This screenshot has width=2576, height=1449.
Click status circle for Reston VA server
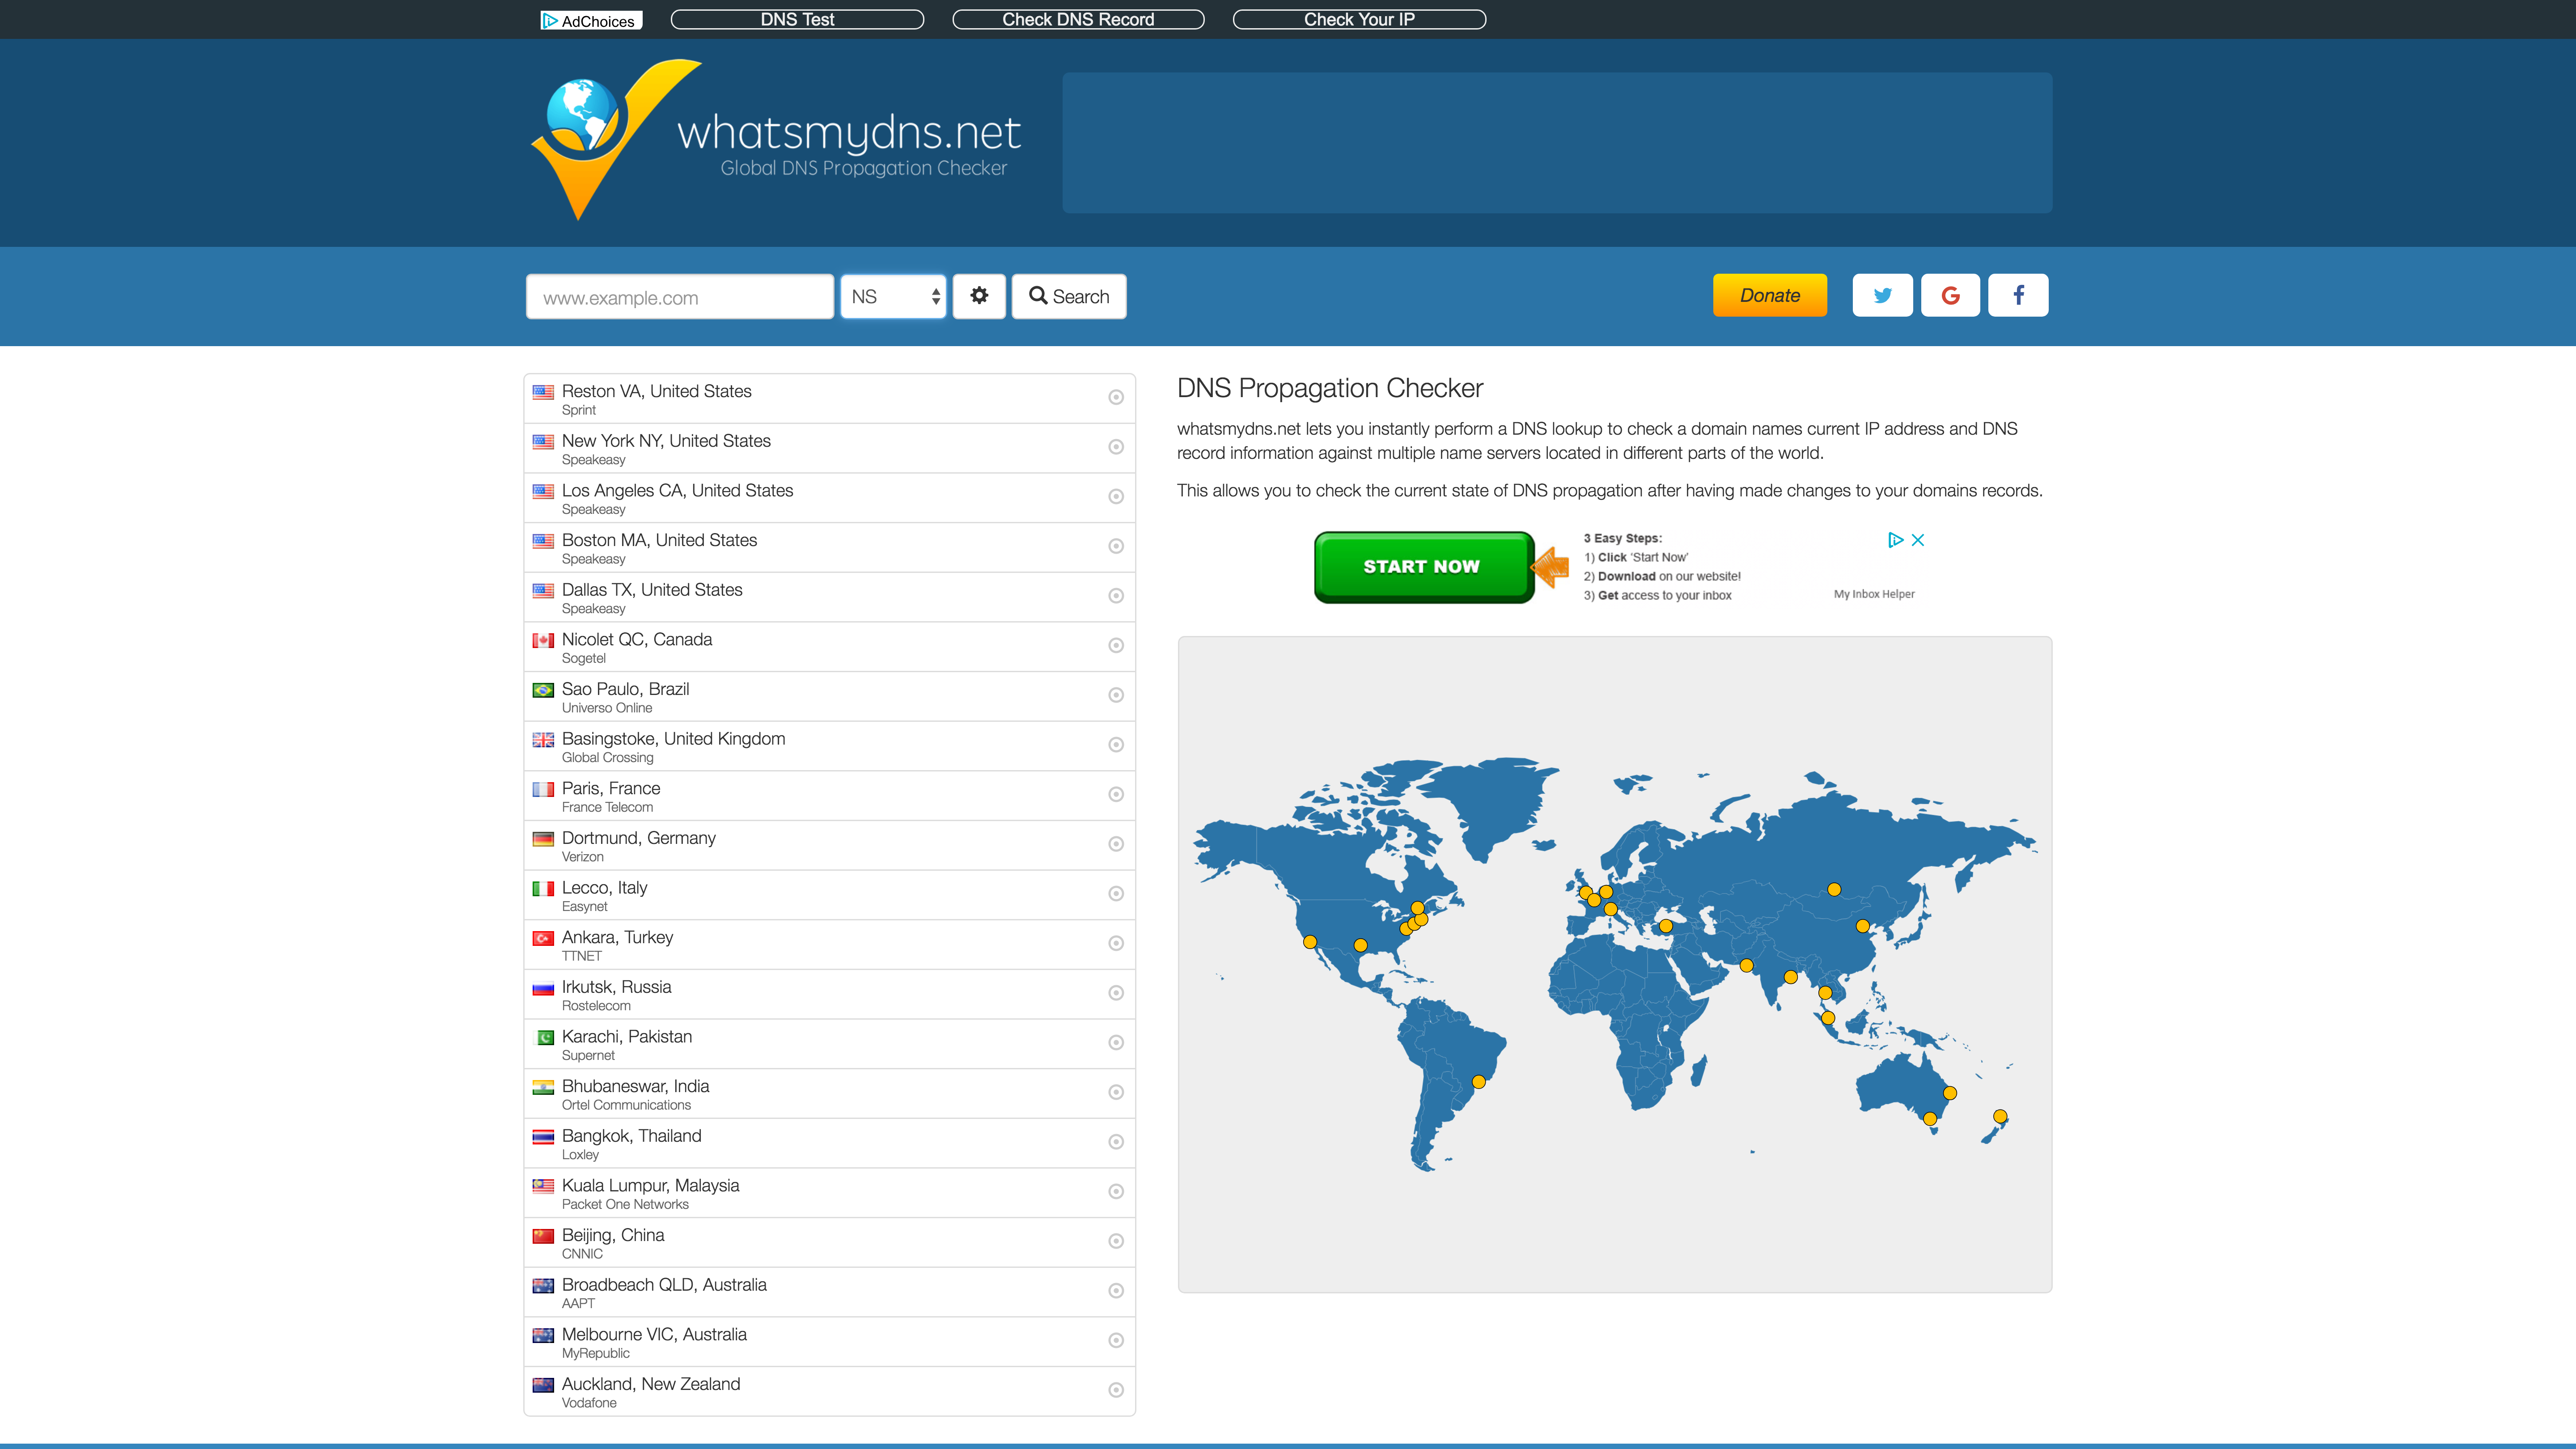pos(1116,398)
